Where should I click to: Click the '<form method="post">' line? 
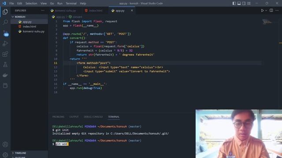coord(93,63)
